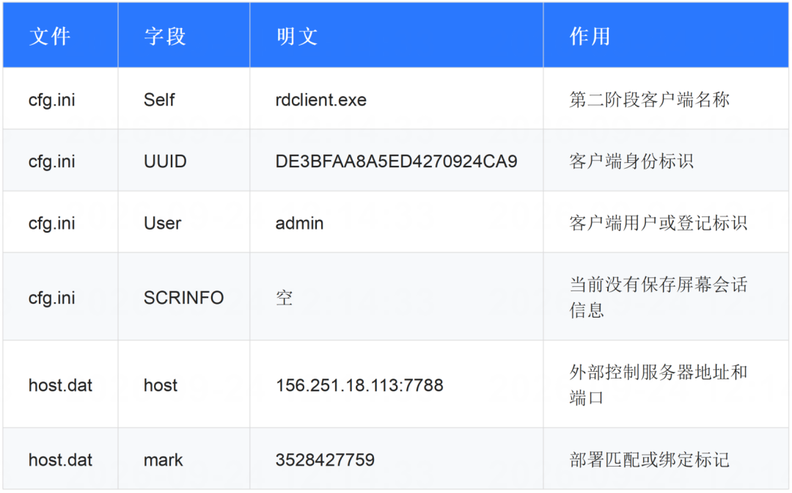Click the 部署匹配或绑定标记 description
Screen dimensions: 792x493
click(x=650, y=460)
